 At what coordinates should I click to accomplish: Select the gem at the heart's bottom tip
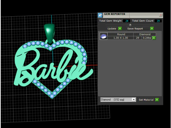point(52,96)
